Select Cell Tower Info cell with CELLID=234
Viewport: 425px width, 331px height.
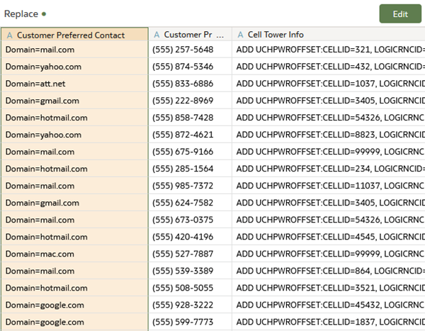click(329, 169)
